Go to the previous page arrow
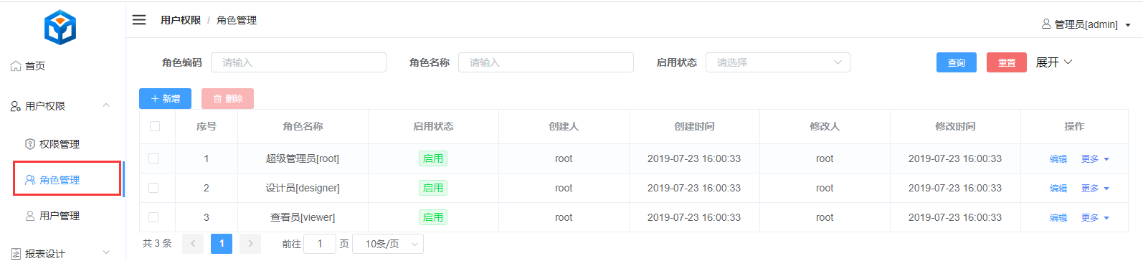Screen dimensions: 1143x261 193,244
